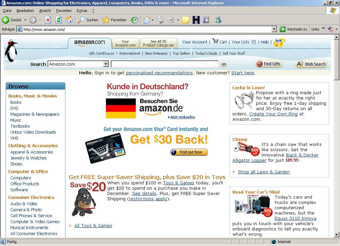Image resolution: width=340 pixels, height=246 pixels.
Task: Open the dropdown arrow after Word icon
Action: point(178,20)
